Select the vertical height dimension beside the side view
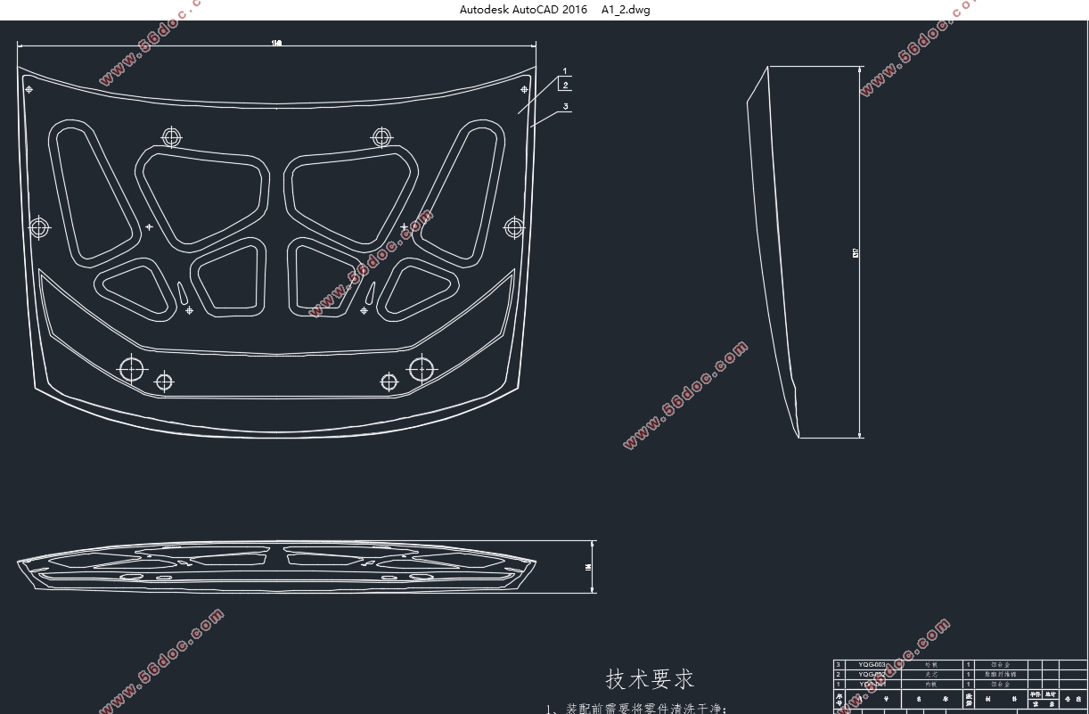The height and width of the screenshot is (714, 1089). tap(856, 253)
